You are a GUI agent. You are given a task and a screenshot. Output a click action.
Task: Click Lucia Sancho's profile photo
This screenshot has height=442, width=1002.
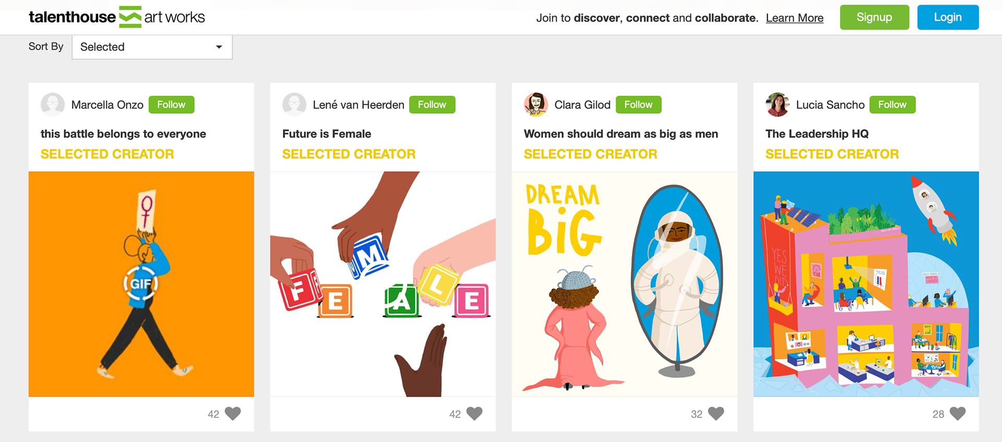pyautogui.click(x=778, y=104)
